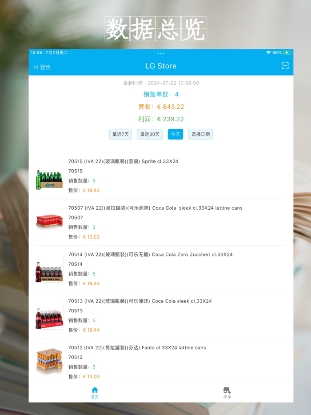Open the 选择日期 date picker
311x415 pixels.
[200, 134]
